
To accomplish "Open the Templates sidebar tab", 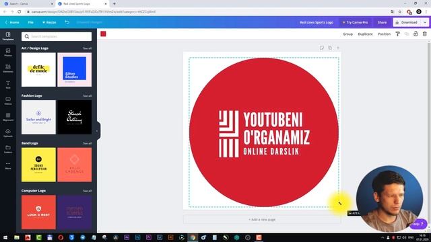I will 8,36.
